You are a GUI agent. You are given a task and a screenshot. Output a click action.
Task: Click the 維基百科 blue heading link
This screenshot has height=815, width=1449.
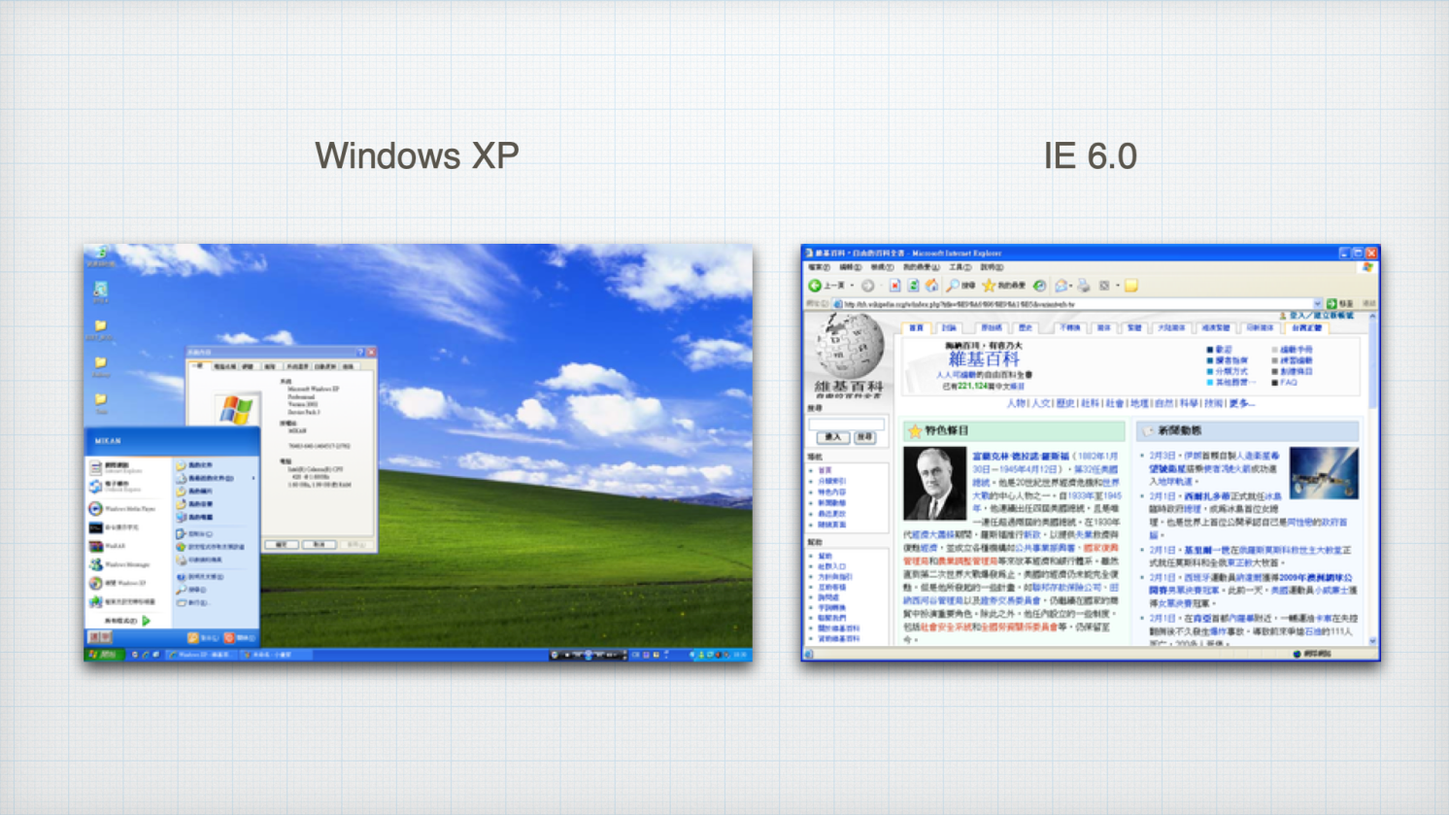[984, 359]
